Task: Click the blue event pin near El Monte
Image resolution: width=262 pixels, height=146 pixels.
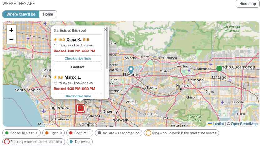Action: (x=131, y=70)
